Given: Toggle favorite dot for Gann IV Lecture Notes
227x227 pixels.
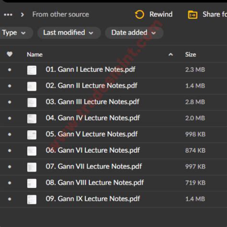Looking at the screenshot, I should (10, 118).
